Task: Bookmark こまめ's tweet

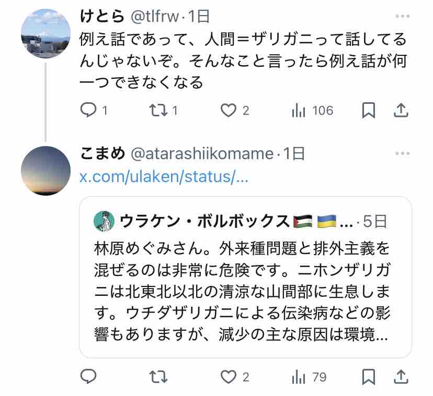Action: [368, 376]
